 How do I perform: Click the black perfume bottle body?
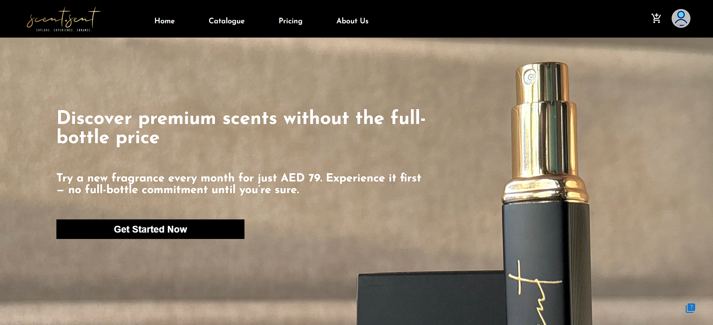[547, 263]
